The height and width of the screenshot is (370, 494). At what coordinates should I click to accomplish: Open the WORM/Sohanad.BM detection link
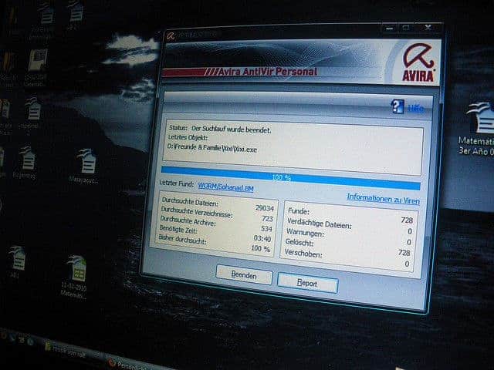click(x=225, y=187)
